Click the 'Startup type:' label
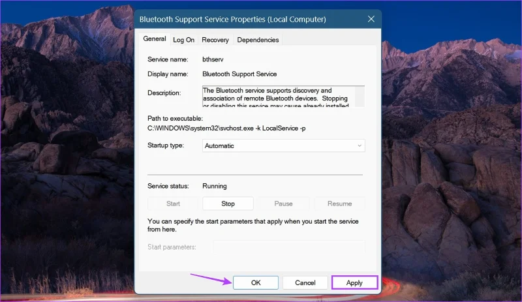Image resolution: width=522 pixels, height=302 pixels. 166,145
